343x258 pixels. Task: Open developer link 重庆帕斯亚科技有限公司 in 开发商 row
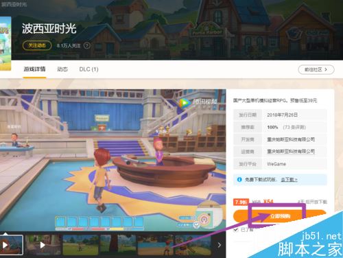click(x=291, y=139)
